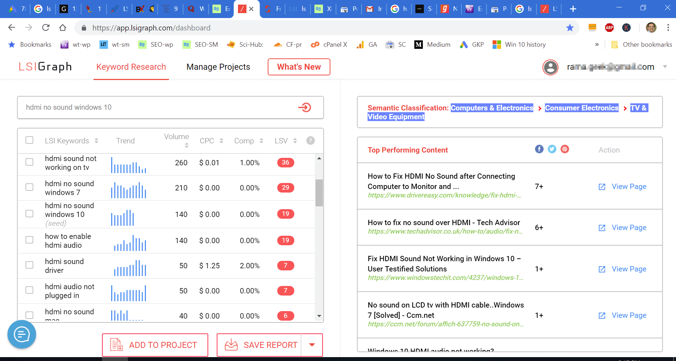Click Add To Project button

tap(155, 345)
